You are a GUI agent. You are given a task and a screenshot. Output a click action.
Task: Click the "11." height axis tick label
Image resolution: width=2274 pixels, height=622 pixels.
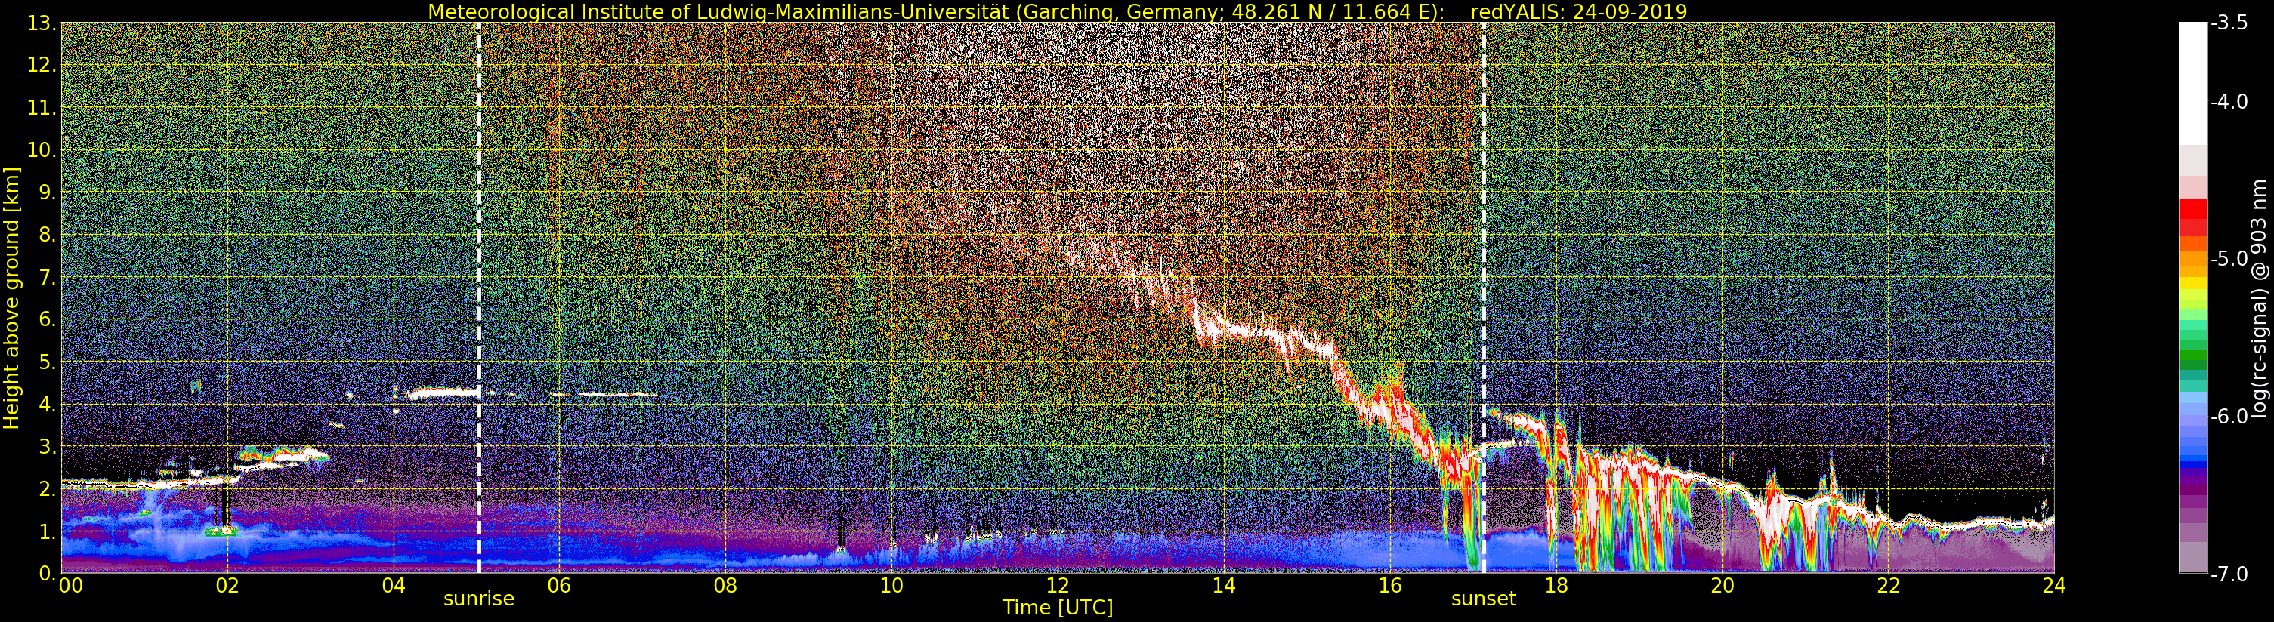[x=42, y=108]
